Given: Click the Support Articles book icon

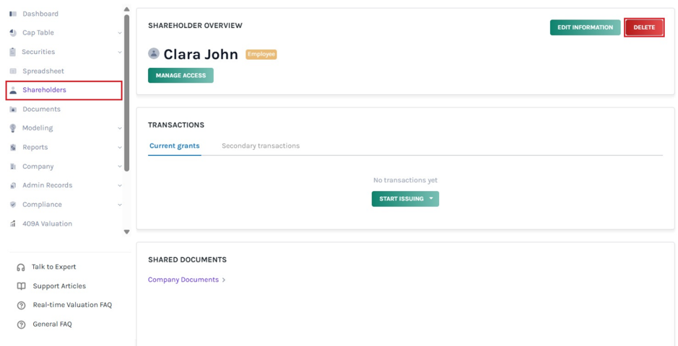Looking at the screenshot, I should [x=21, y=286].
